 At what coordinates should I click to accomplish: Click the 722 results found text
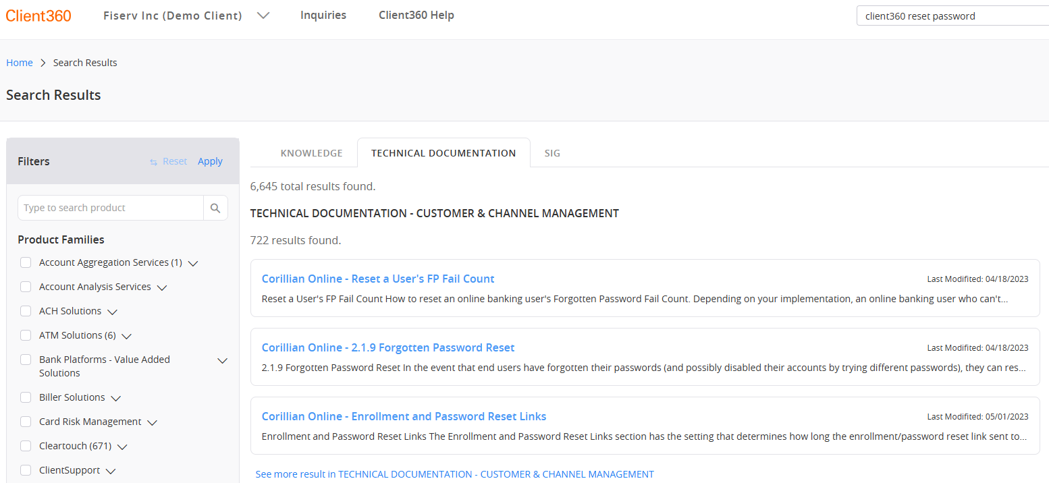point(296,240)
